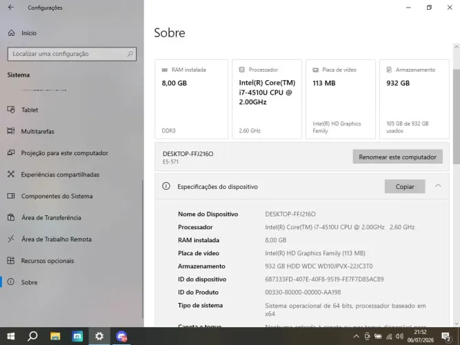
Task: Select the Tablet icon in sidebar
Action: [11, 110]
